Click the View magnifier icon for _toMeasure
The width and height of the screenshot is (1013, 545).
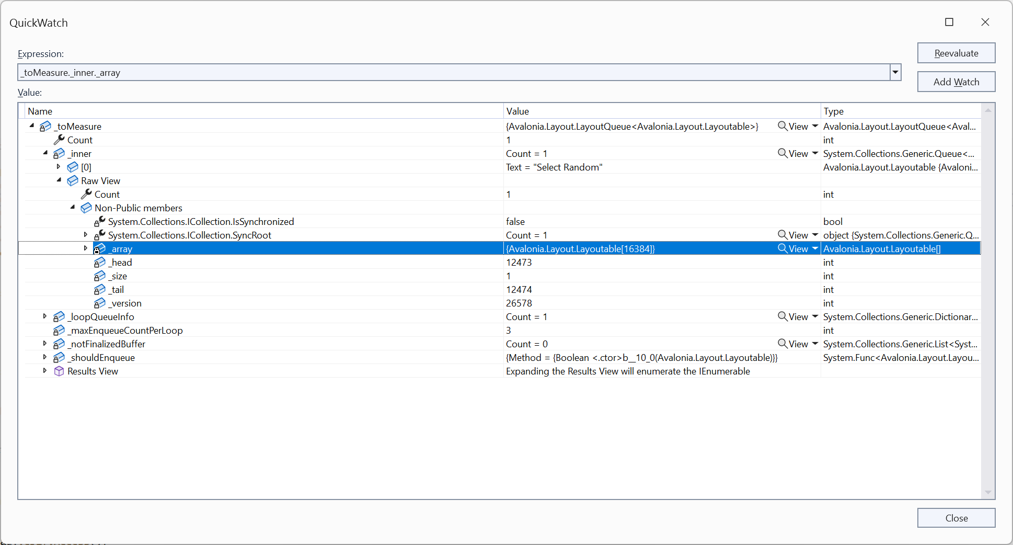point(782,126)
